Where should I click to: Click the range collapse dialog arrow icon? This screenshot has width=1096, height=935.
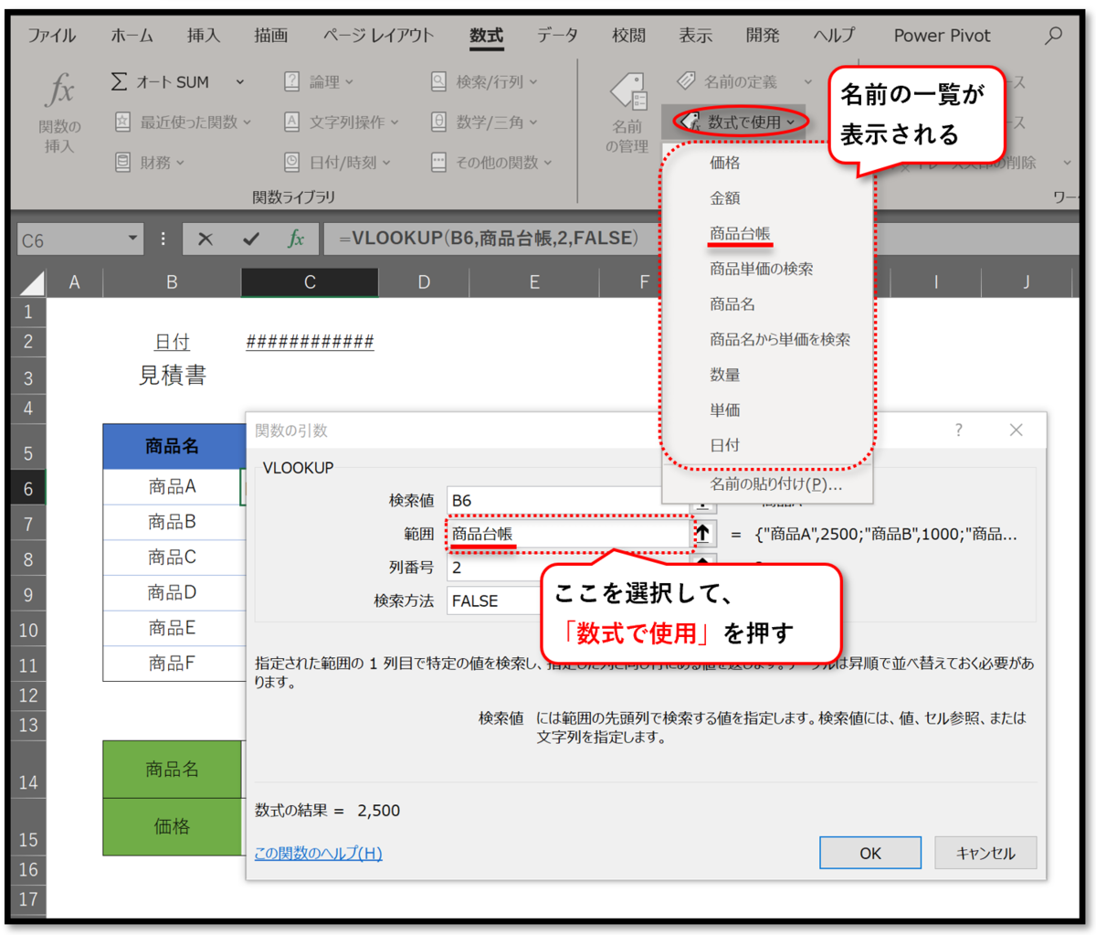703,531
